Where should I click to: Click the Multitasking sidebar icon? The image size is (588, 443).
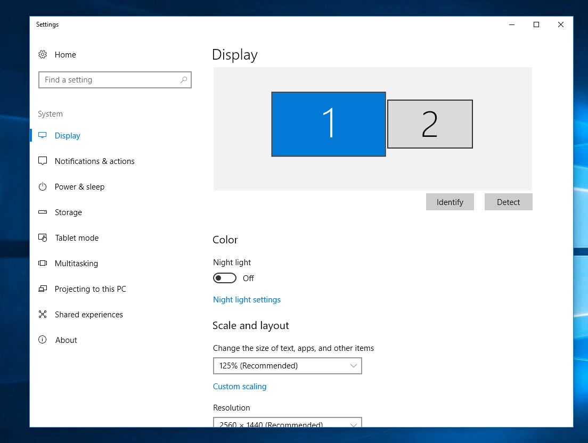(x=43, y=263)
